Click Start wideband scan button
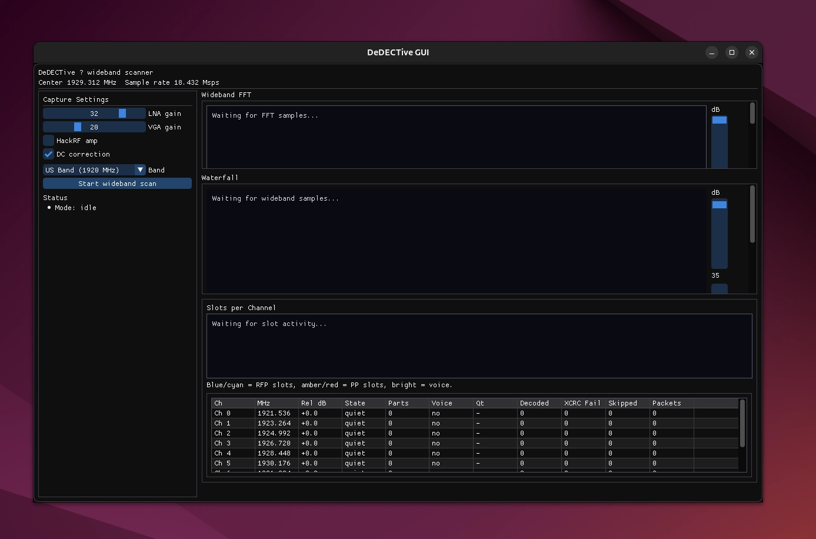Image resolution: width=816 pixels, height=539 pixels. pyautogui.click(x=117, y=184)
